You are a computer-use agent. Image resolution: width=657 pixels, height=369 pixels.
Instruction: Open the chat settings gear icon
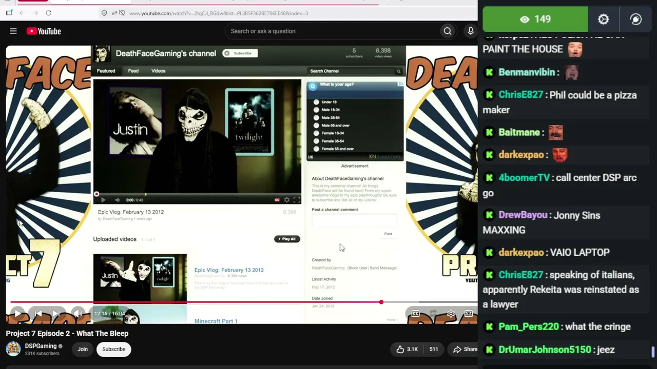pyautogui.click(x=603, y=19)
